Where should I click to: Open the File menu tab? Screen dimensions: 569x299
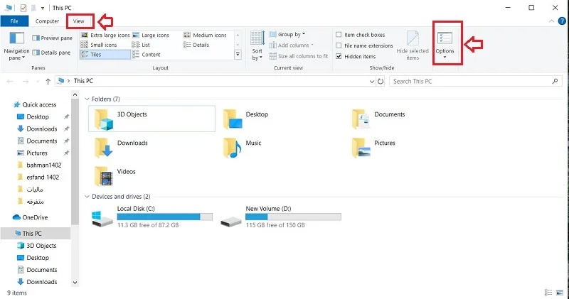pyautogui.click(x=14, y=21)
